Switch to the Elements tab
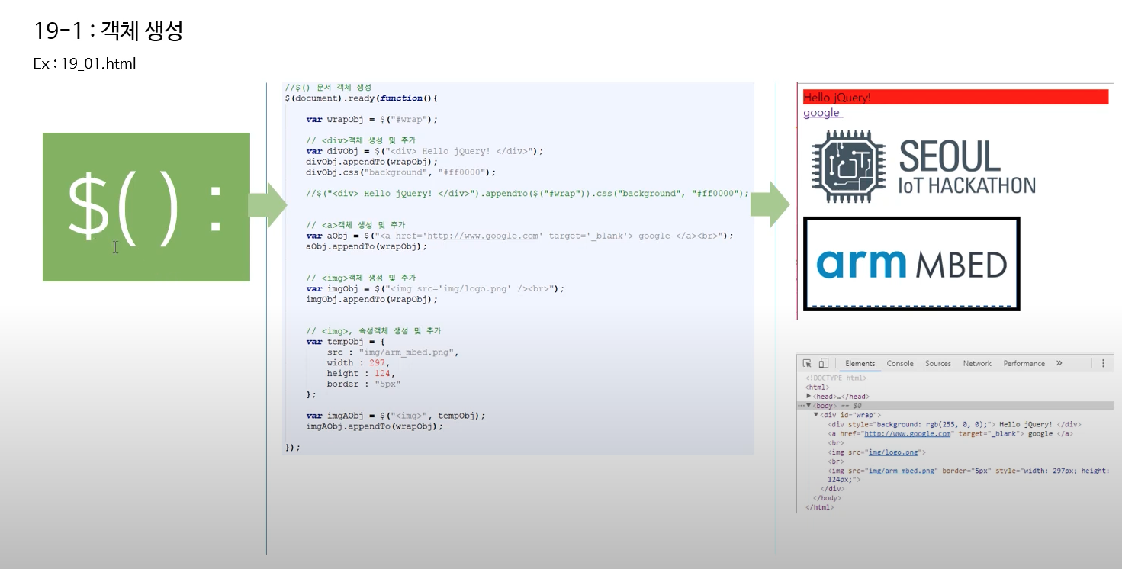1122x569 pixels. [x=860, y=363]
